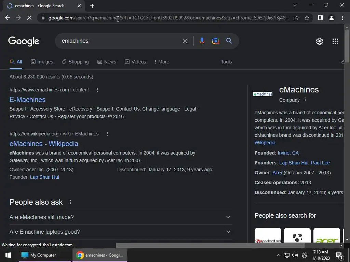Click the magnifying glass search button
The width and height of the screenshot is (350, 262).
click(229, 41)
